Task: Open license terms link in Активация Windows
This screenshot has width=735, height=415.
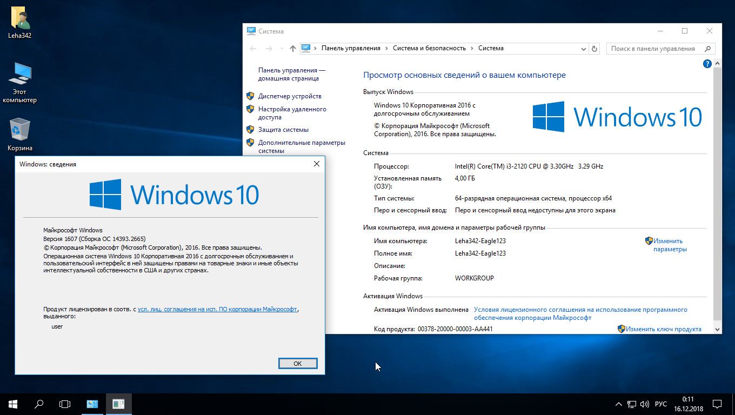Action: (x=580, y=313)
